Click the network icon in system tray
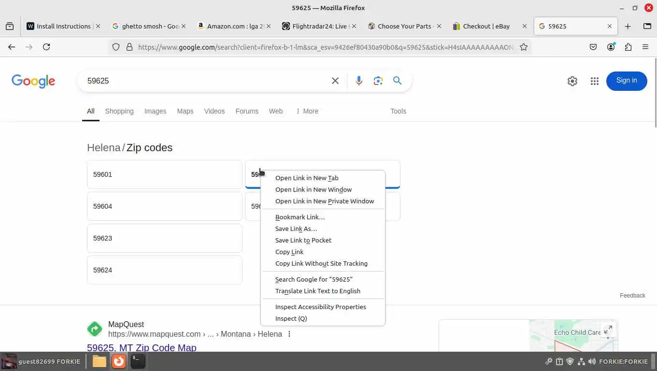Screen dimensions: 657x371 tap(581, 361)
